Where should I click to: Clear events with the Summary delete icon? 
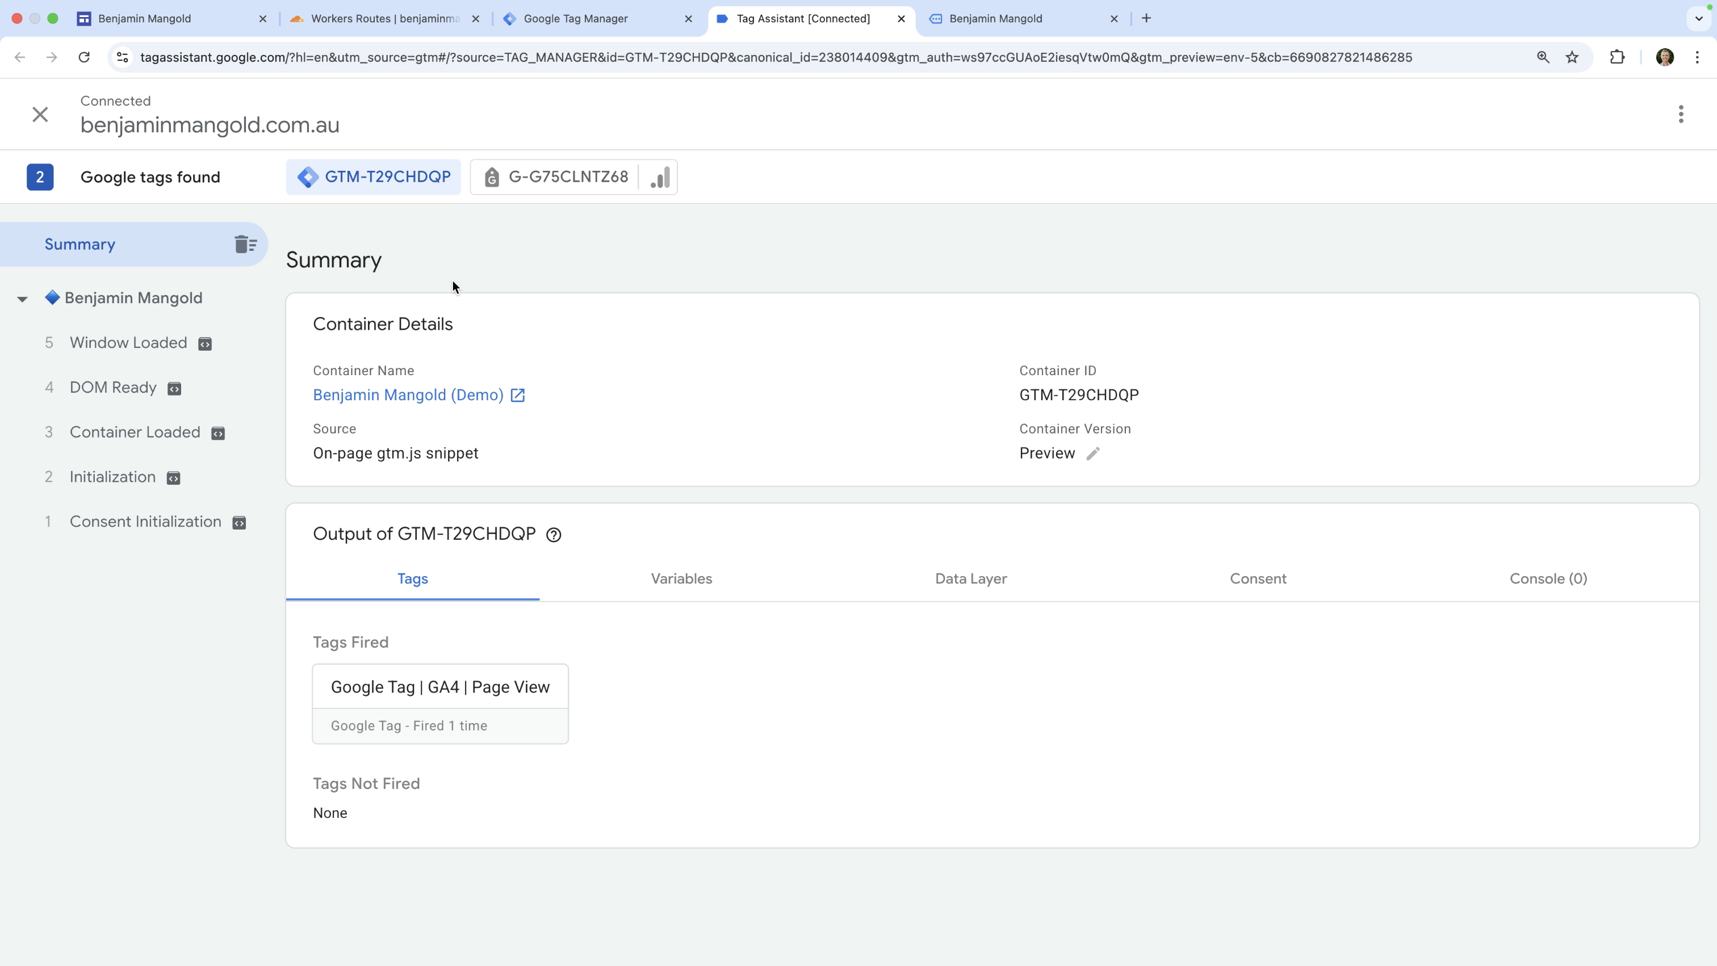[x=245, y=245]
